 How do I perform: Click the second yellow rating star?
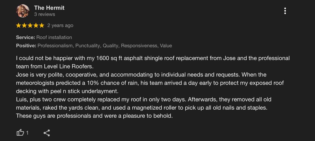(x=24, y=25)
